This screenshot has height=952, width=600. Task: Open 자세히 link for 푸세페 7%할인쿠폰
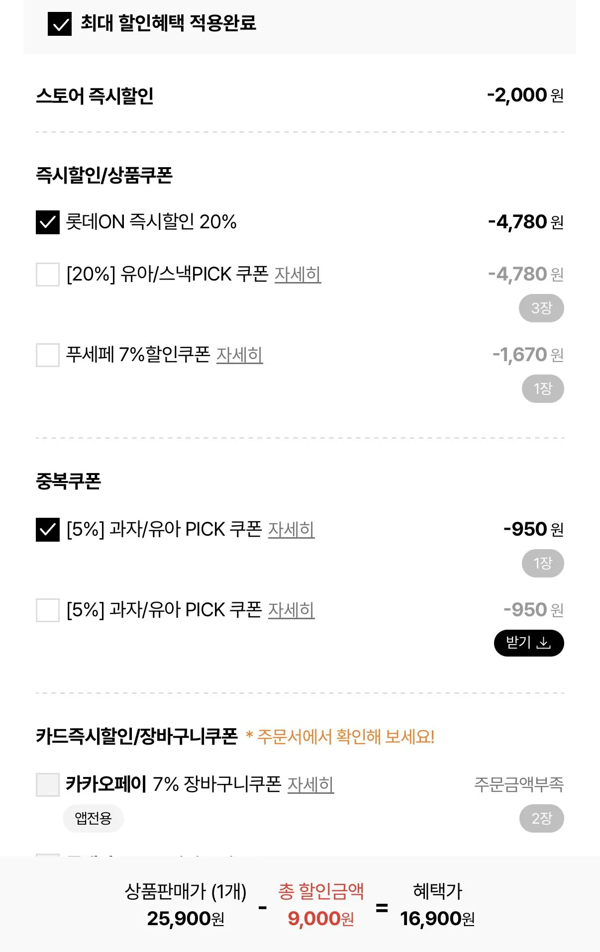(x=239, y=355)
